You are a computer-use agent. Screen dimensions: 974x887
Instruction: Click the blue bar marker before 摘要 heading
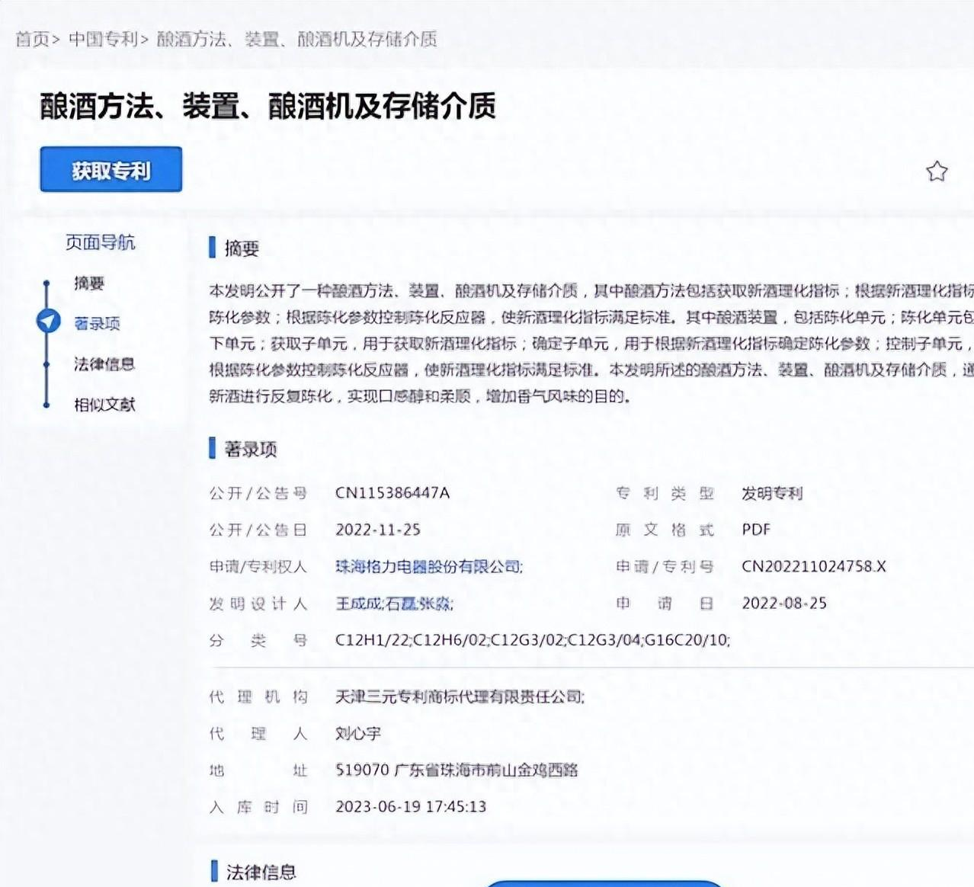tap(213, 249)
